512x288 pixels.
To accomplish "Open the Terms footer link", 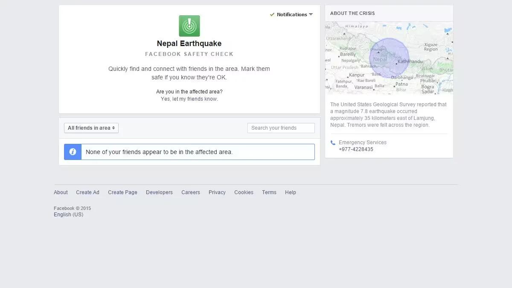I will 269,192.
